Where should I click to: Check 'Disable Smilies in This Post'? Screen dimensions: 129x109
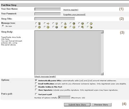tap(36, 87)
